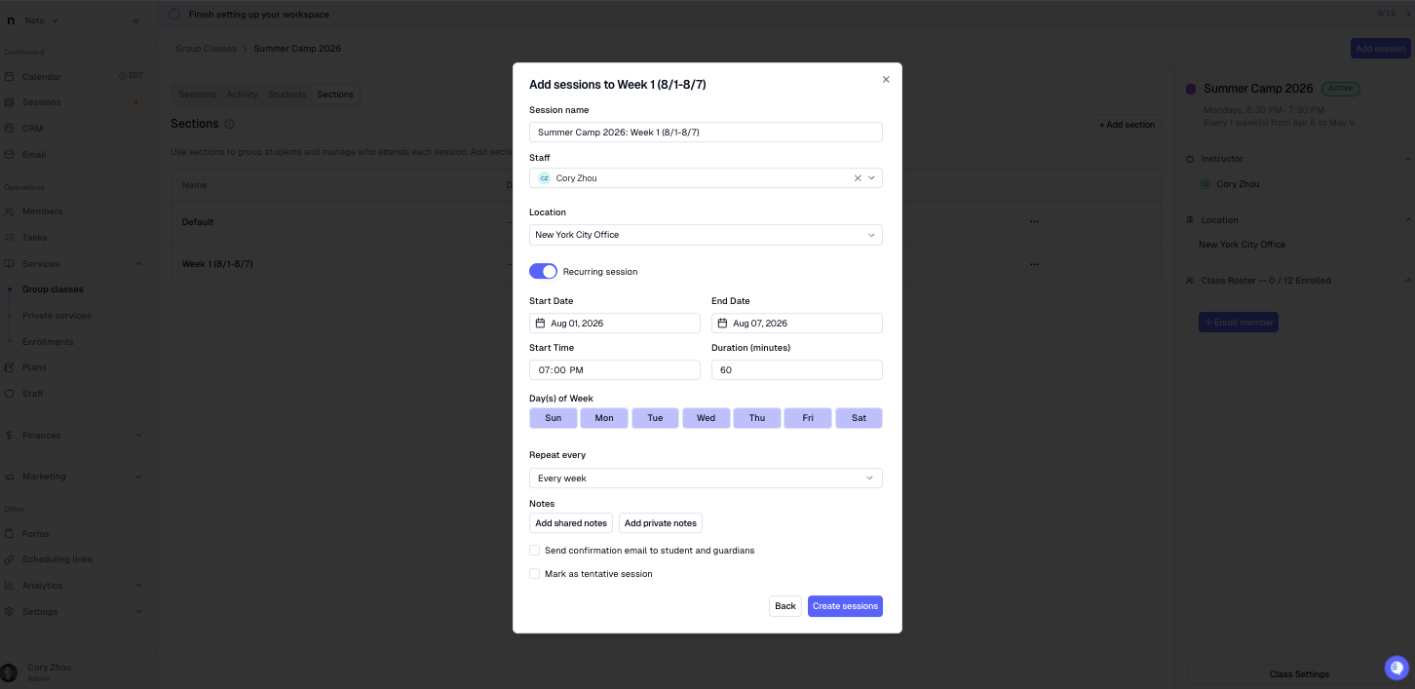Open Forms in sidebar
1415x689 pixels.
click(x=35, y=534)
